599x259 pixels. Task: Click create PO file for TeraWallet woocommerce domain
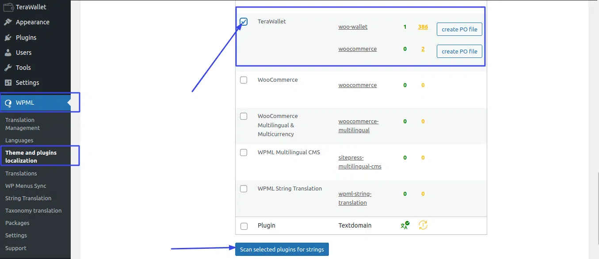(459, 51)
